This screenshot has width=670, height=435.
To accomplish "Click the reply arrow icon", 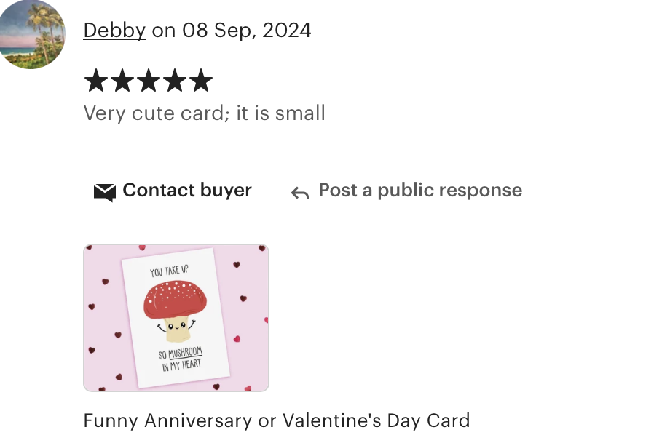I will click(x=300, y=193).
